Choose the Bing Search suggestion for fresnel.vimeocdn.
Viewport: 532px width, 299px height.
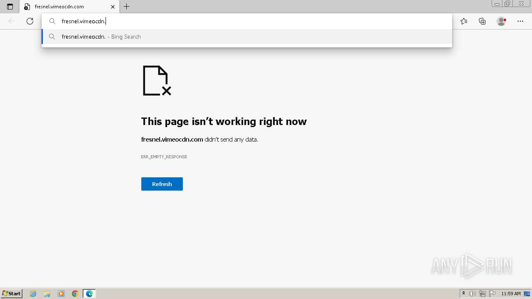(x=247, y=37)
